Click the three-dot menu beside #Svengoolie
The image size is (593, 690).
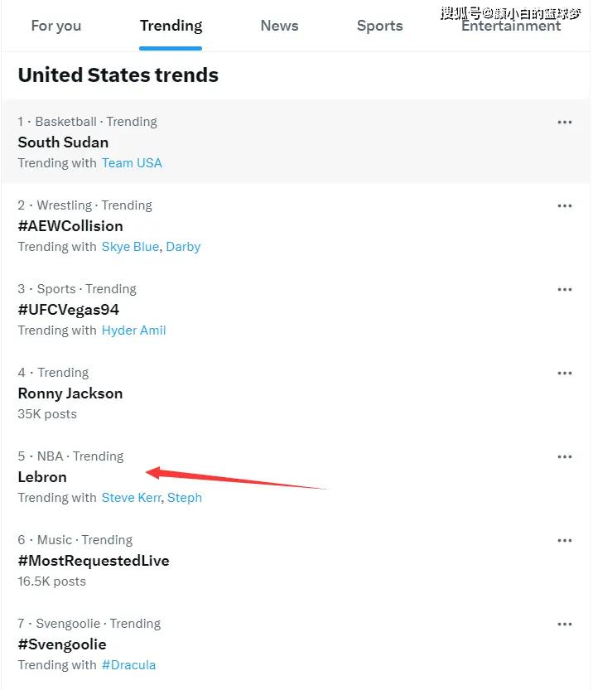point(565,625)
